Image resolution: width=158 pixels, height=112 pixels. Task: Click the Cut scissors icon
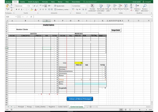coord(12,5)
